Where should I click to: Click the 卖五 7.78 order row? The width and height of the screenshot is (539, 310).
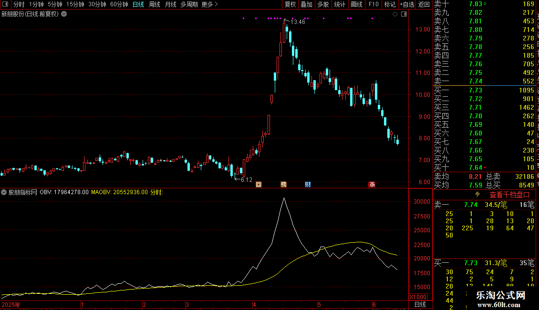coord(484,47)
